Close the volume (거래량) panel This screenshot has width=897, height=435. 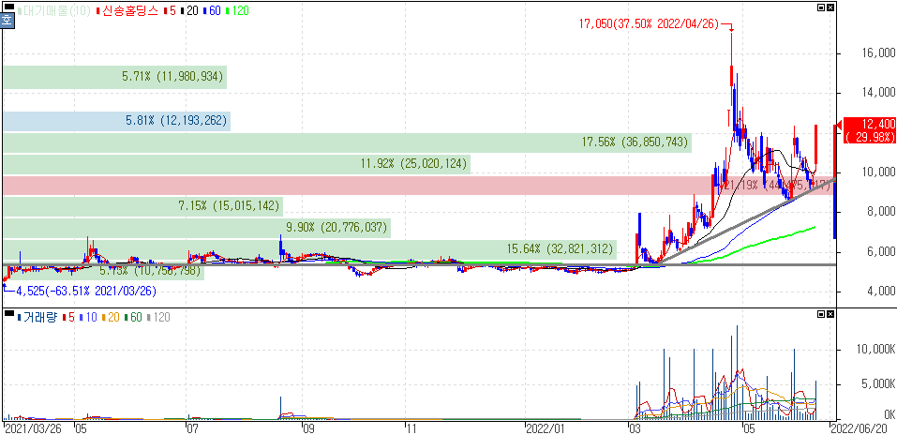click(x=830, y=314)
